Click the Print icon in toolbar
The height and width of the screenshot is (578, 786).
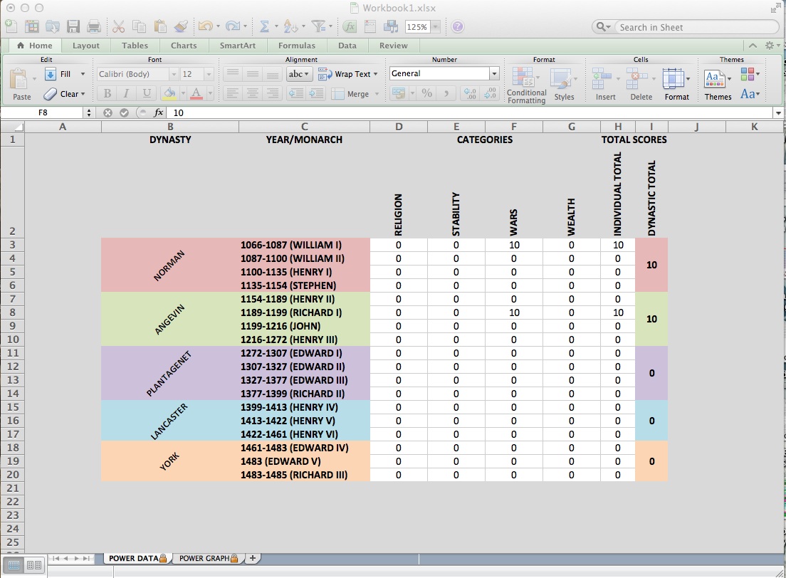tap(94, 27)
